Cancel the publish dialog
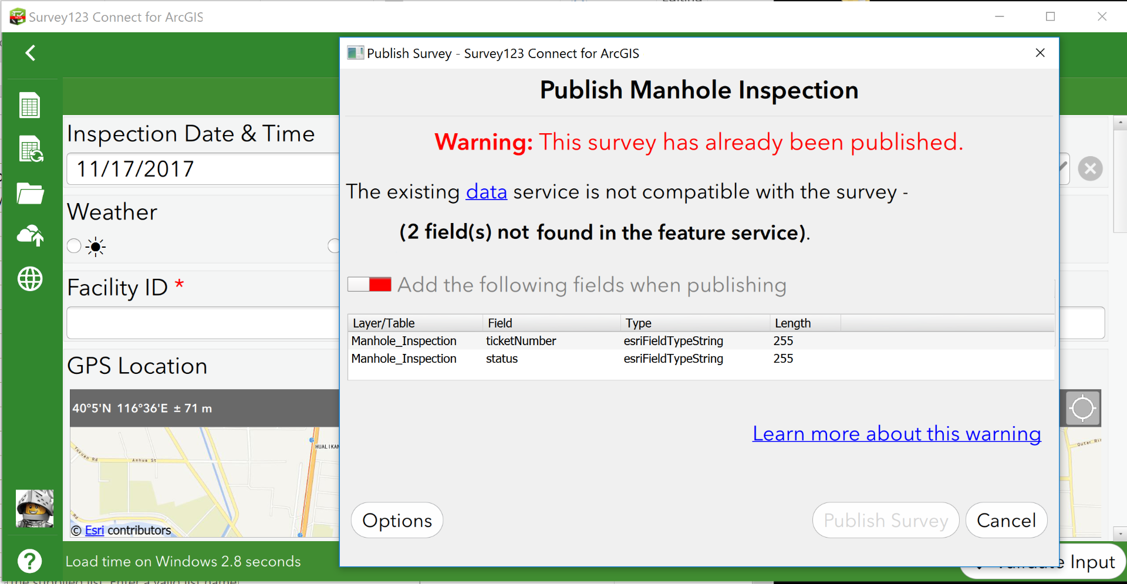1127x584 pixels. tap(1006, 520)
